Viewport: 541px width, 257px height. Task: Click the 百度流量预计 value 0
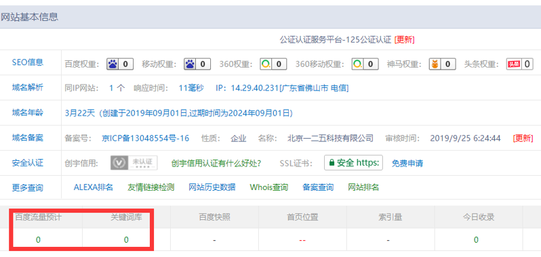click(38, 240)
